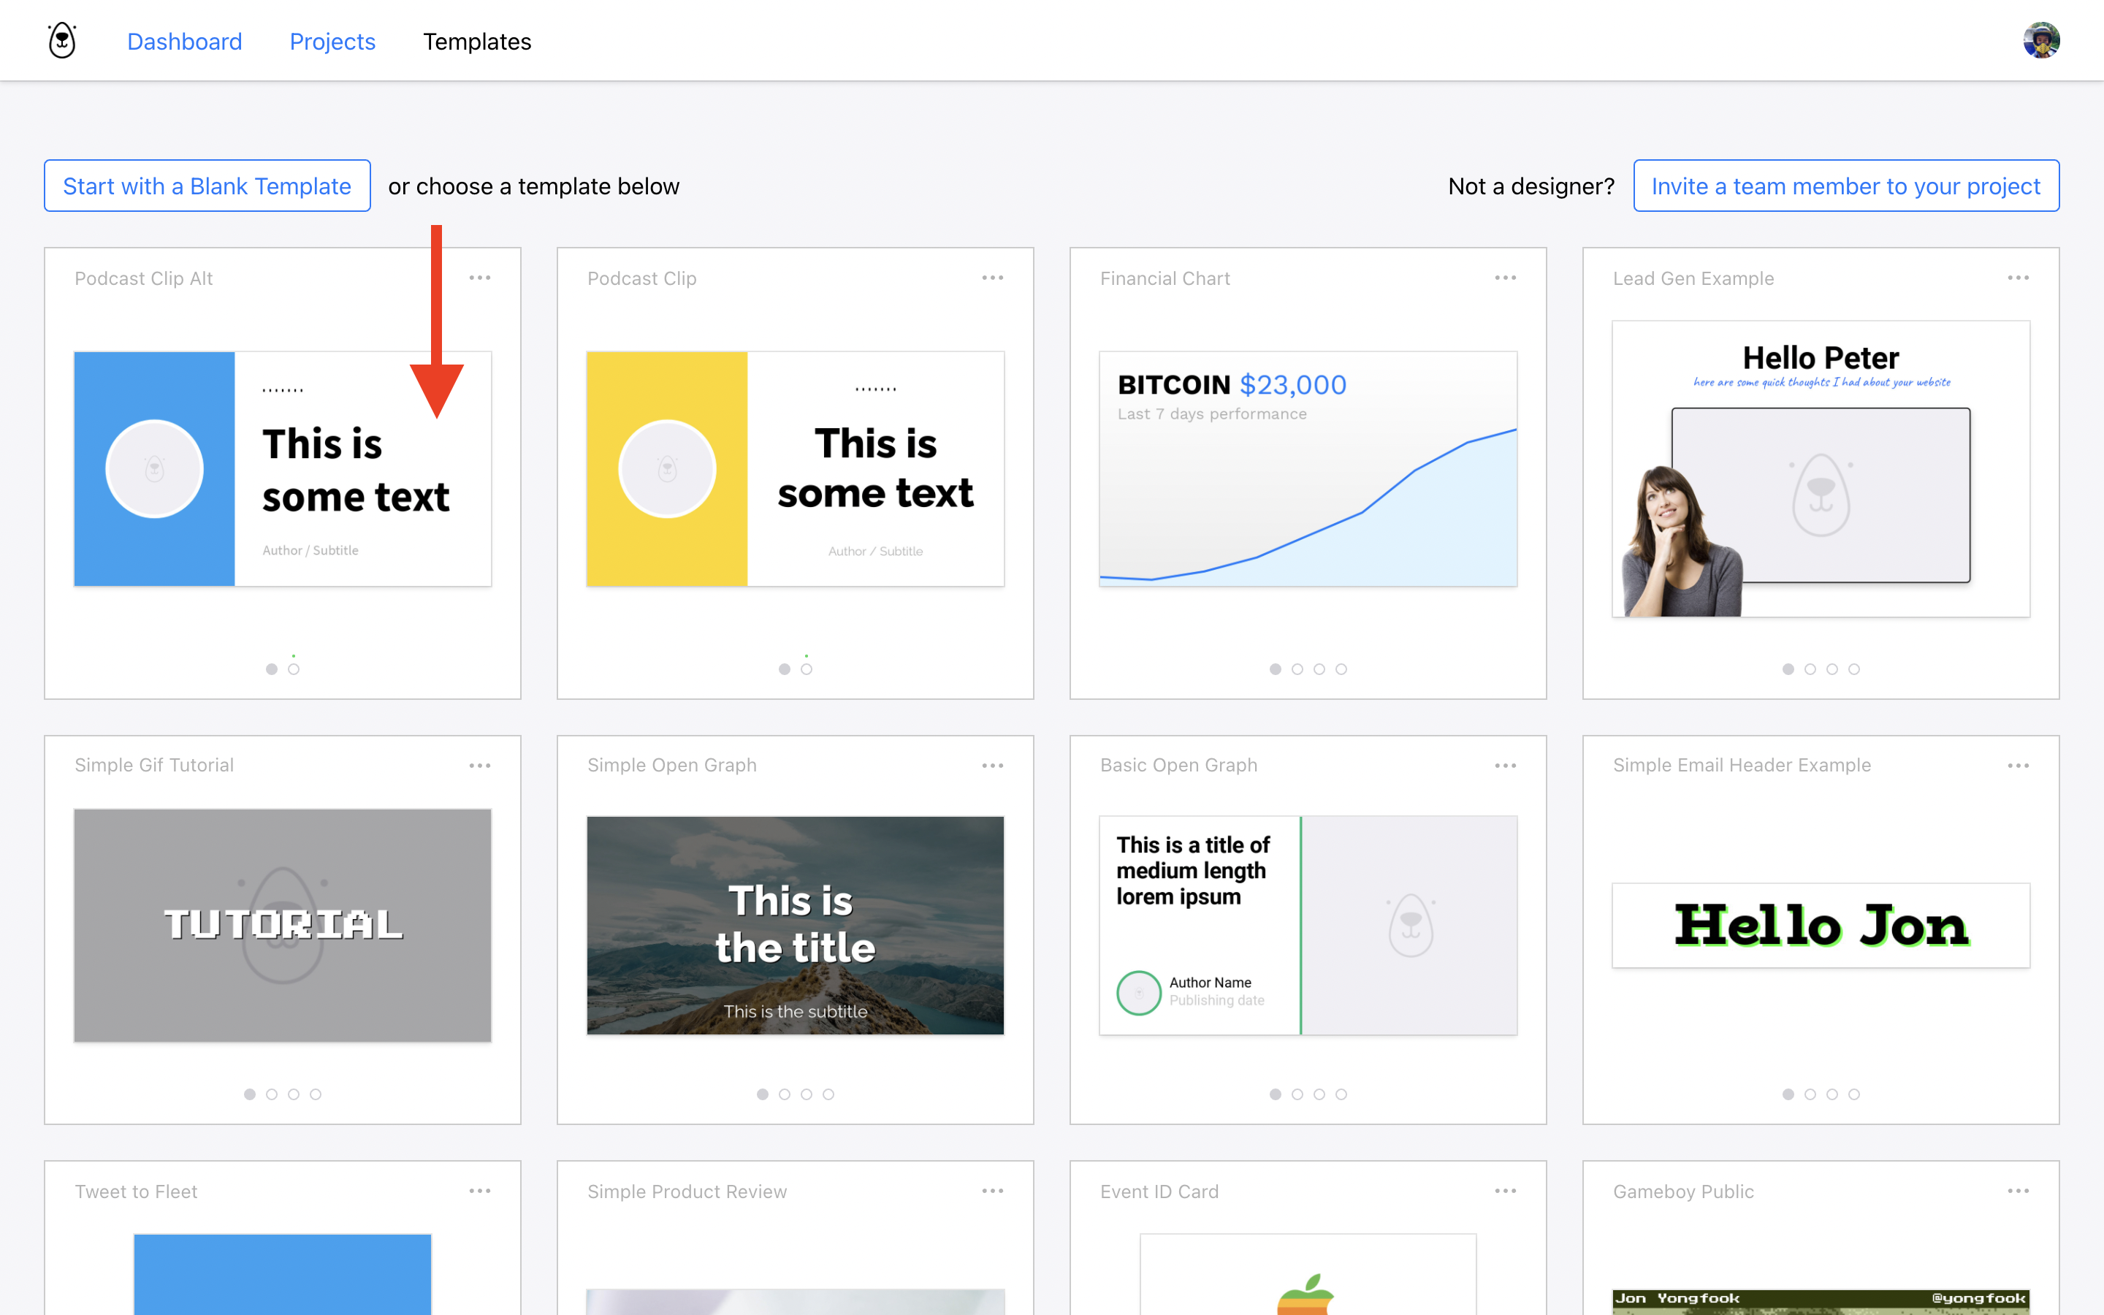Open Financial Chart three-dots menu
Image resolution: width=2104 pixels, height=1315 pixels.
(1505, 278)
